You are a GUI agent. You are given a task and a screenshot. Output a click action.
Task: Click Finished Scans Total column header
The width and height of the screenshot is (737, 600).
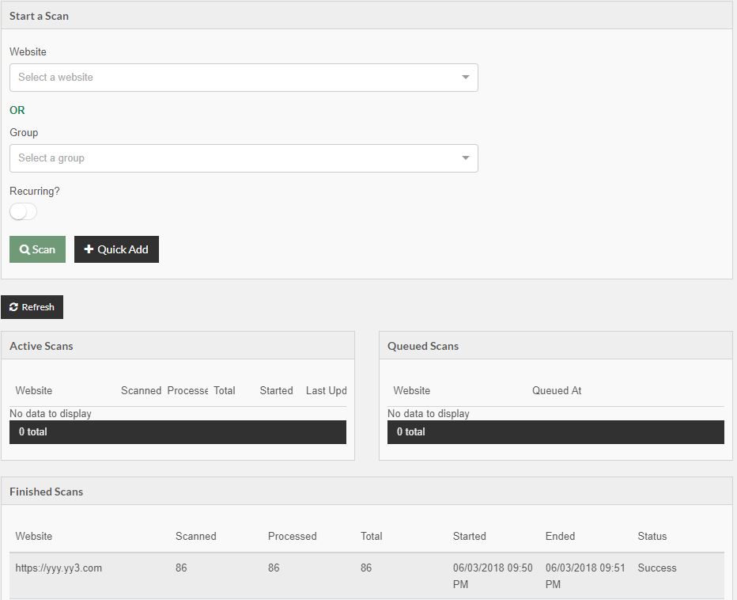coord(372,537)
